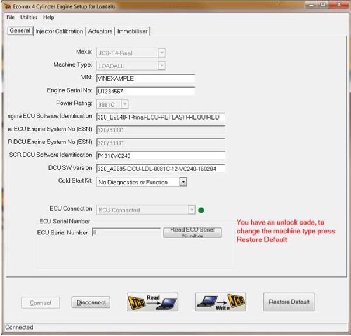Click the red unlock code message
The height and width of the screenshot is (336, 351).
pyautogui.click(x=286, y=231)
